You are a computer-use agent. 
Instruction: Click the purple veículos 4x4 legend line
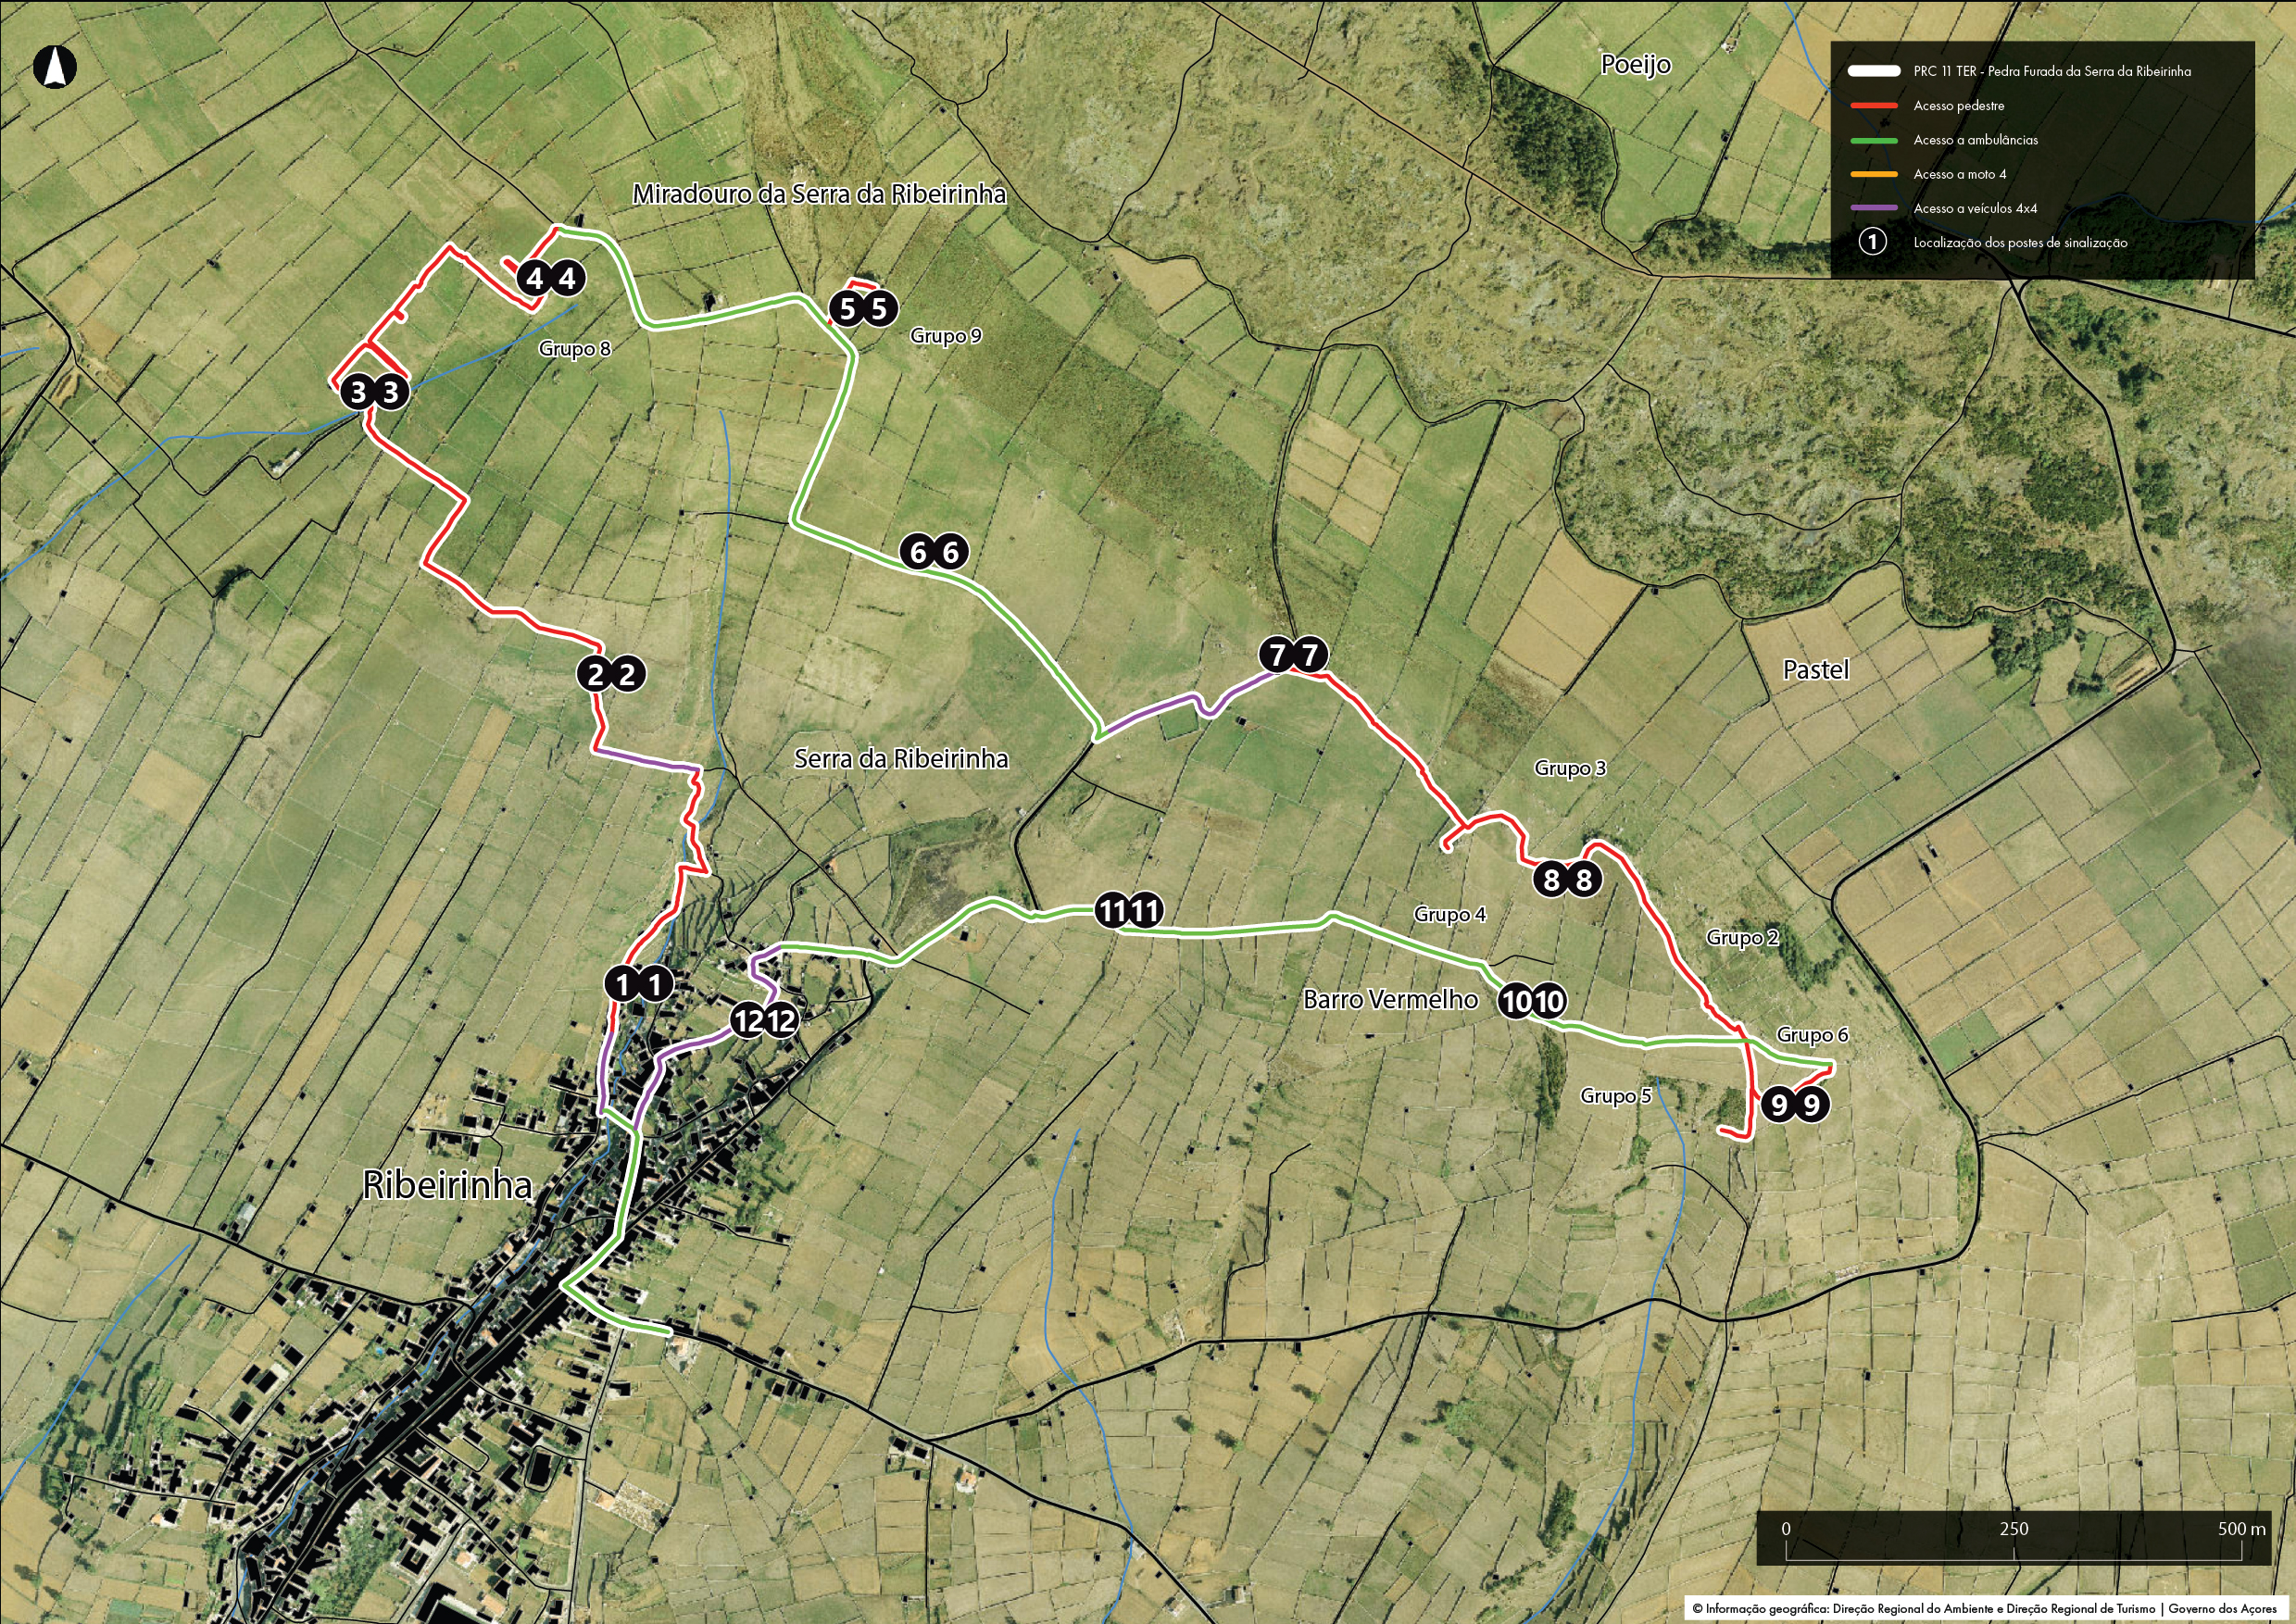(x=1874, y=208)
